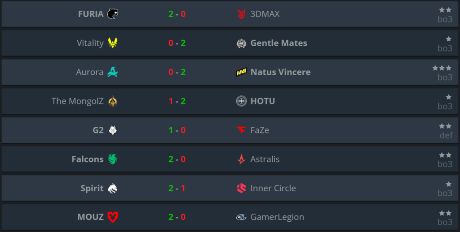Click The MongolZ round logo icon
Image resolution: width=460 pixels, height=232 pixels.
pyautogui.click(x=112, y=101)
